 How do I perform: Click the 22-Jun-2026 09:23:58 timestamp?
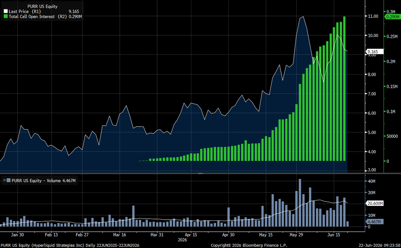pyautogui.click(x=379, y=245)
